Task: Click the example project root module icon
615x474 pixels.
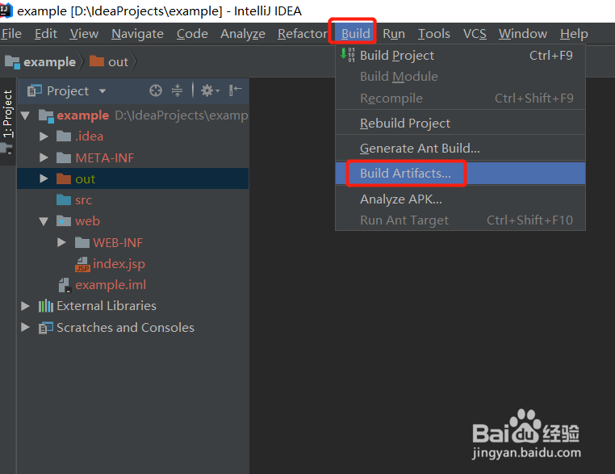Action: (46, 115)
